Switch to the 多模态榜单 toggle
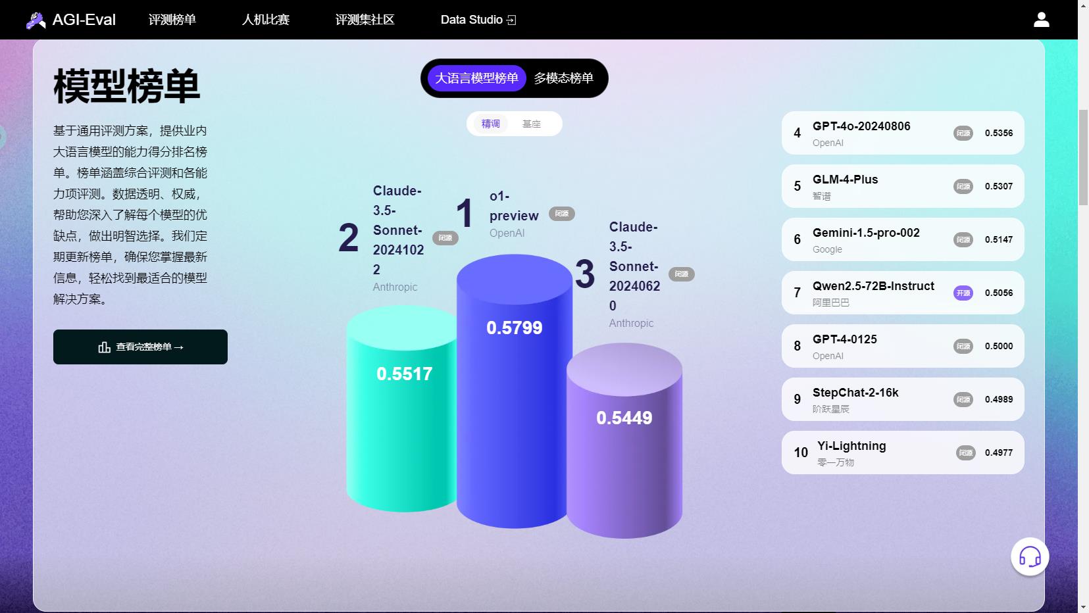This screenshot has width=1089, height=613. (563, 78)
